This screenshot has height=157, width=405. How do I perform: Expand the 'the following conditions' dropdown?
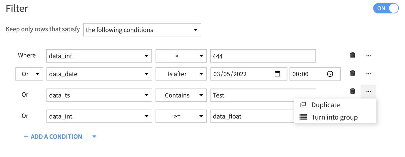[x=142, y=30]
